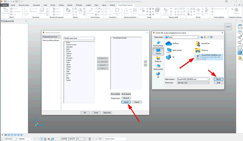The height and width of the screenshot is (141, 243).
Task: Click the Zadejte příkaz command input field
Action: [115, 139]
